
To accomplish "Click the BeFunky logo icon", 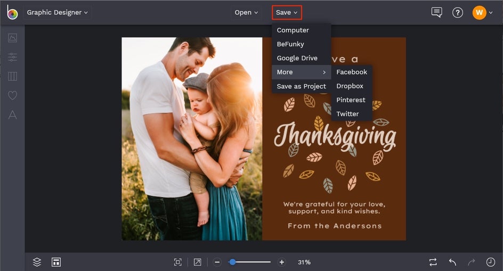I will [12, 12].
